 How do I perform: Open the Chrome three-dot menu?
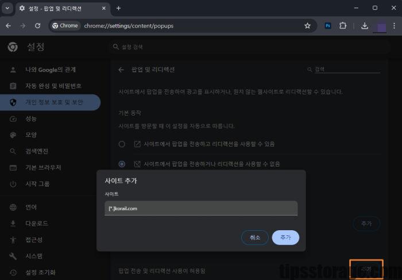(394, 26)
